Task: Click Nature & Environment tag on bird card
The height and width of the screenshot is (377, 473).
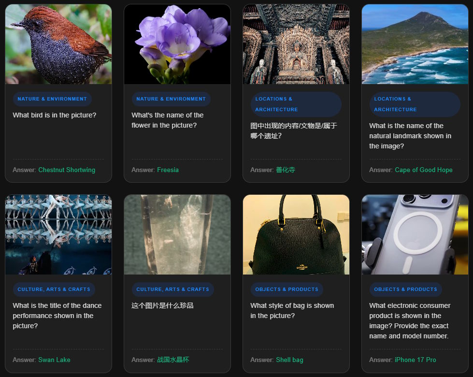Action: pyautogui.click(x=52, y=99)
